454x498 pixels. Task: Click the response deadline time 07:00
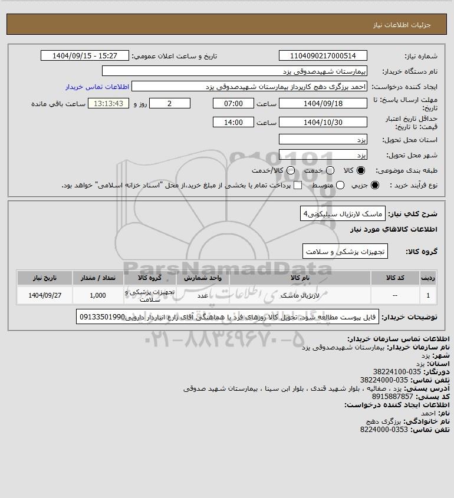tap(233, 104)
